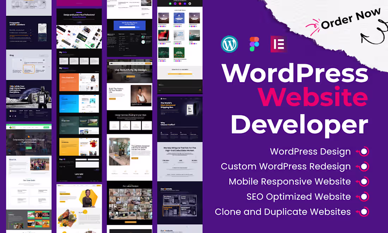The image size is (388, 233).
Task: Open the Gallery section preview
Action: (x=29, y=220)
